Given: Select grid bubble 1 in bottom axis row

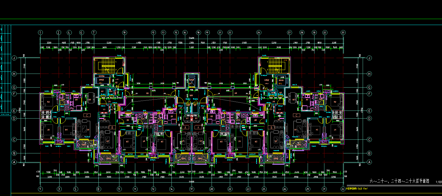Looking at the screenshot, I should point(41,189).
